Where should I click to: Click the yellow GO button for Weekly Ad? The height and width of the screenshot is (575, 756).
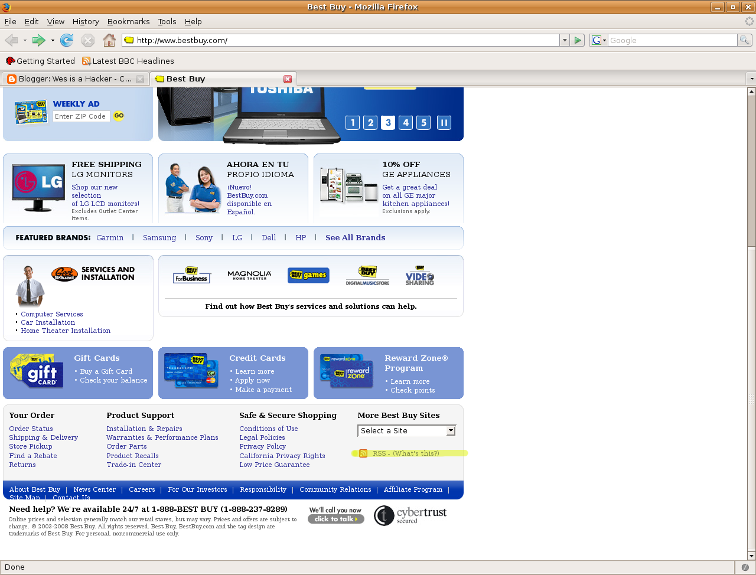[x=119, y=116]
